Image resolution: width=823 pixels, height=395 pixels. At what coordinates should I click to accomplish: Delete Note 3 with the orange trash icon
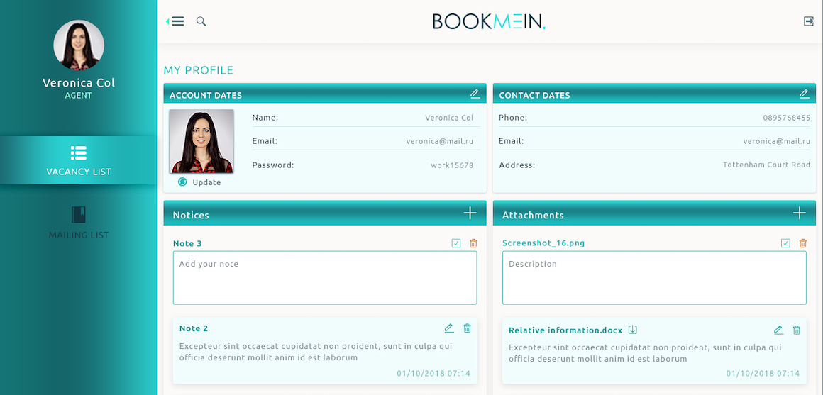pyautogui.click(x=473, y=243)
